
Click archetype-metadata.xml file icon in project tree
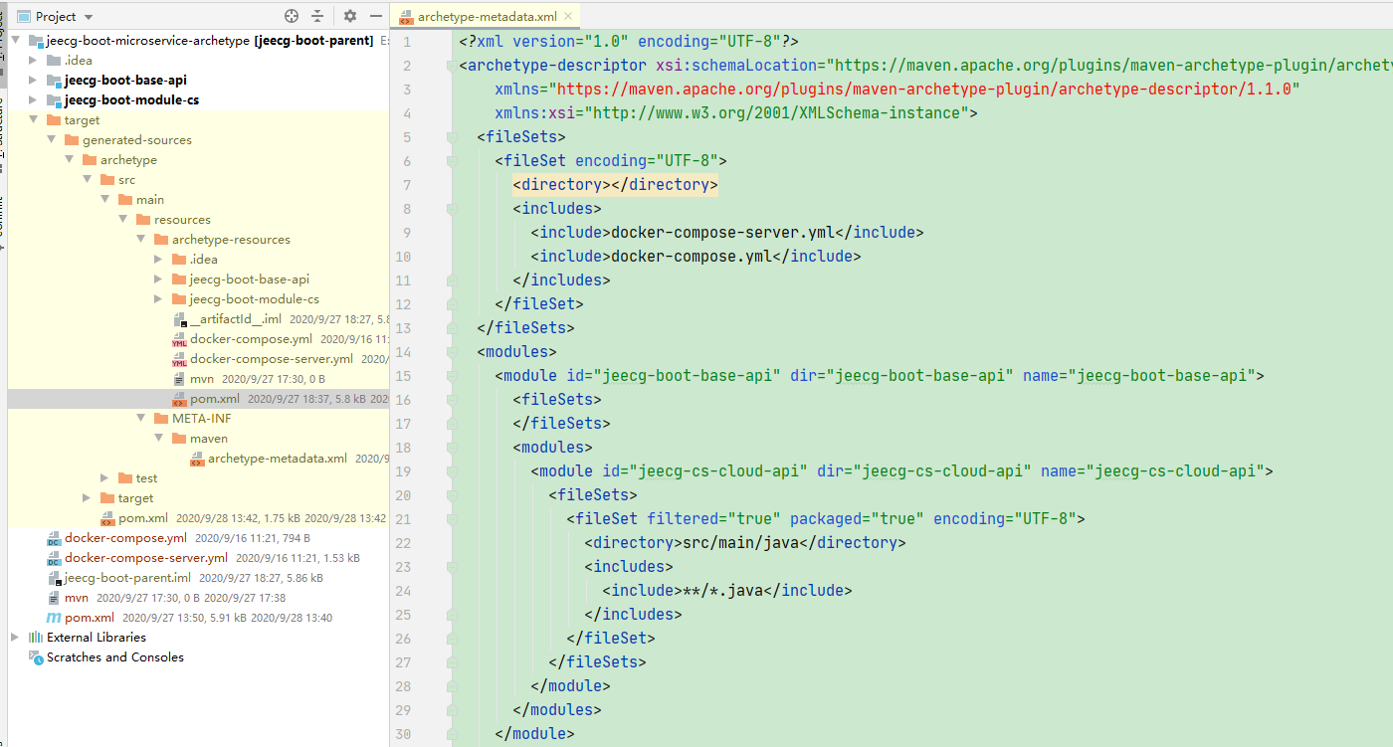[x=198, y=459]
